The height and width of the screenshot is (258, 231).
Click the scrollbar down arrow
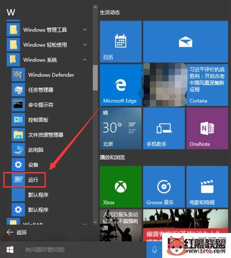95,222
